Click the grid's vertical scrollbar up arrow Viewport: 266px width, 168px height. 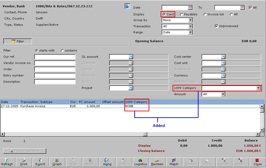tap(262, 106)
